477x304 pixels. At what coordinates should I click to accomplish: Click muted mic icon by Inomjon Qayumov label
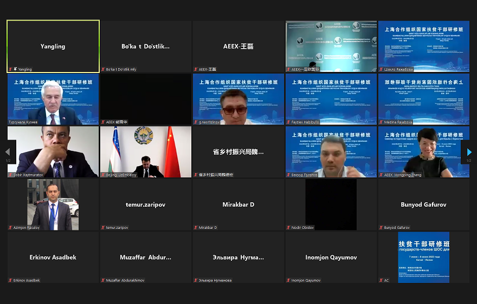288,280
